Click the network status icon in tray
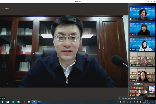Image resolution: width=156 pixels, height=104 pixels. point(127,102)
